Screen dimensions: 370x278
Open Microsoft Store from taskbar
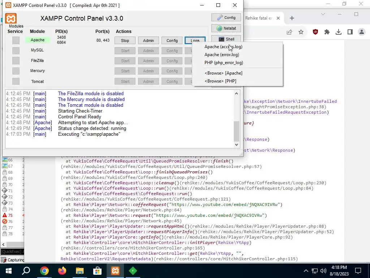click(98, 271)
